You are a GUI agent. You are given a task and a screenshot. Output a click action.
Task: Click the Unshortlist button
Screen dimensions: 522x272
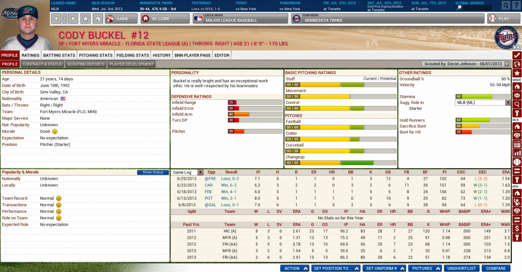(x=461, y=268)
